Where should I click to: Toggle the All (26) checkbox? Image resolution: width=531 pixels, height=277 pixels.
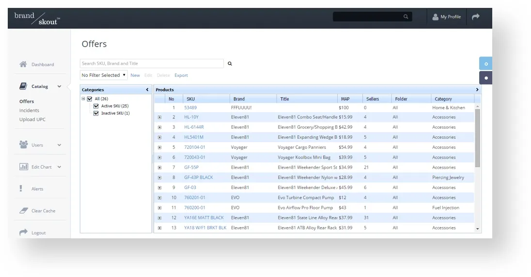(x=90, y=99)
